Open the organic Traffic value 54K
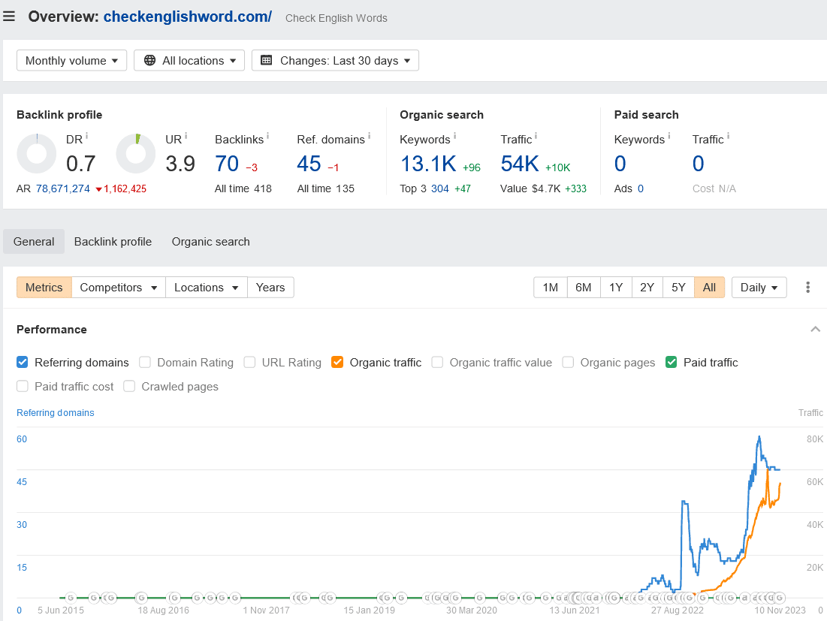Viewport: 827px width, 621px height. click(x=520, y=164)
